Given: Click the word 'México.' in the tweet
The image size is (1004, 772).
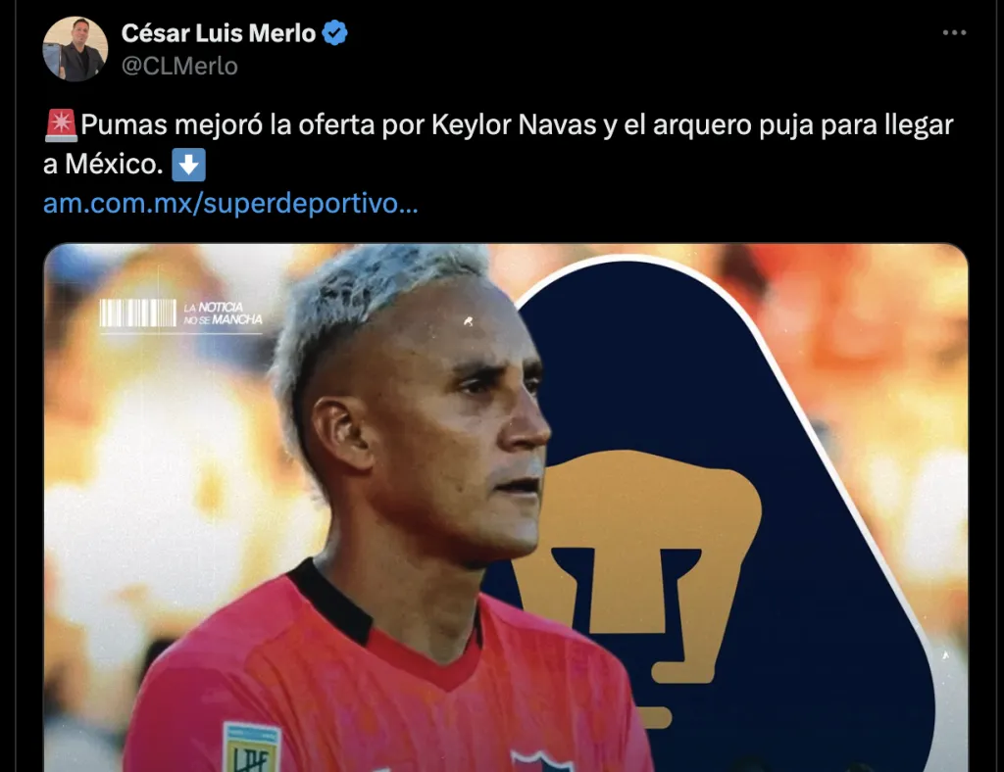Looking at the screenshot, I should 115,165.
